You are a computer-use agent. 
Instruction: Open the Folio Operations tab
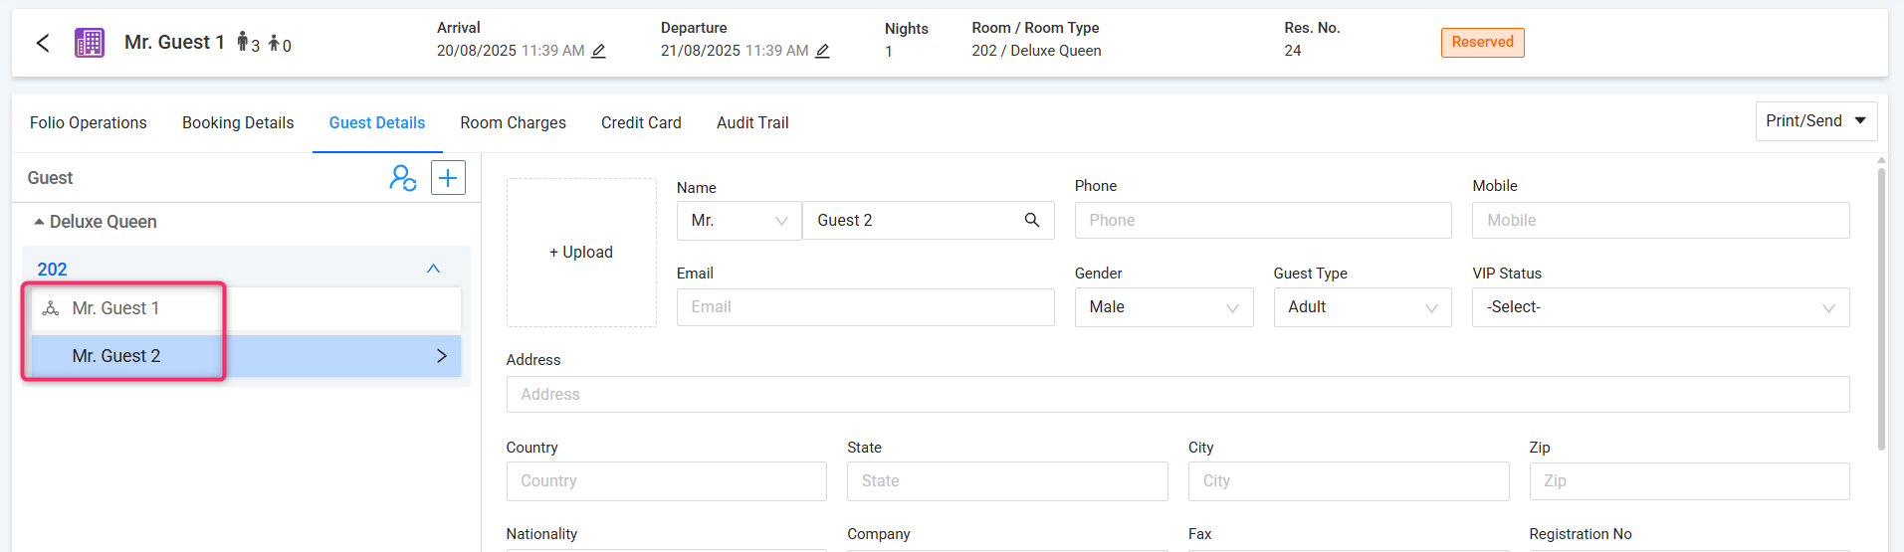(x=89, y=122)
